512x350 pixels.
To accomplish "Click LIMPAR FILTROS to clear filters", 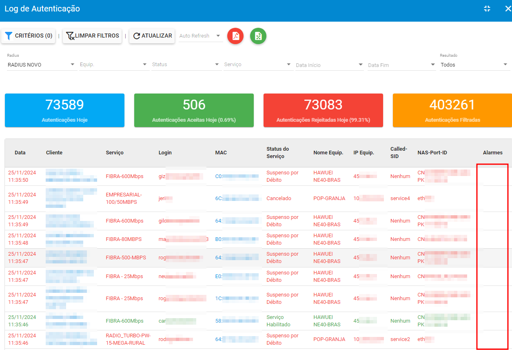I will coord(93,36).
